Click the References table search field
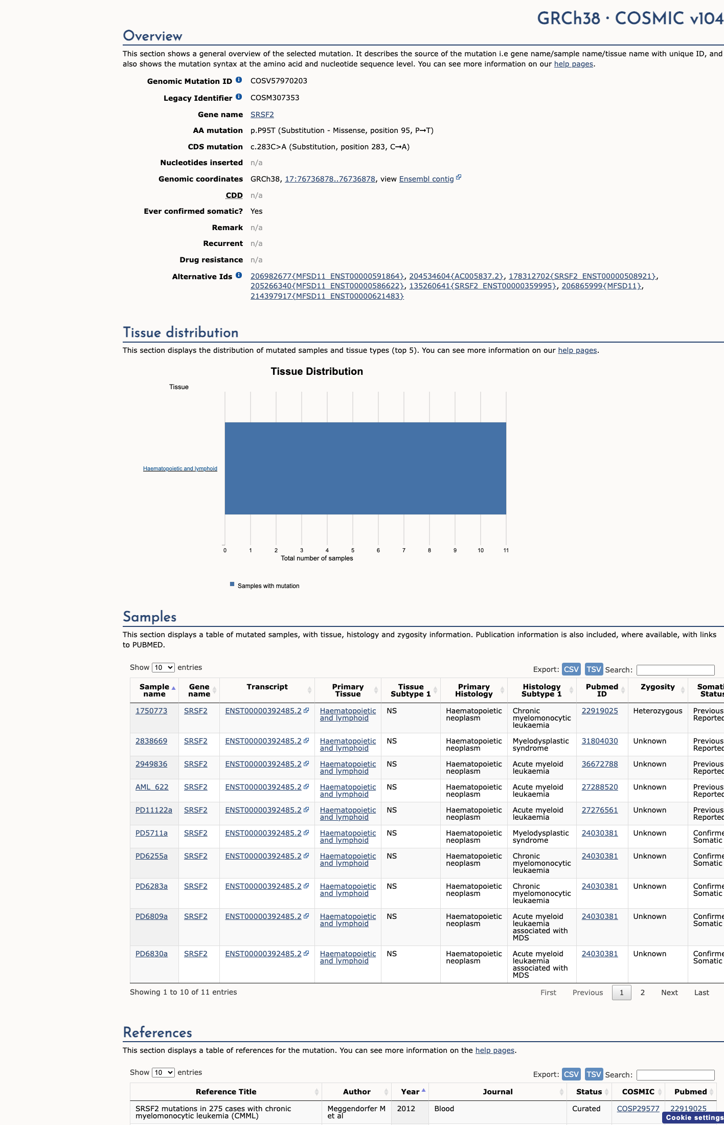This screenshot has width=724, height=1125. pyautogui.click(x=675, y=1075)
